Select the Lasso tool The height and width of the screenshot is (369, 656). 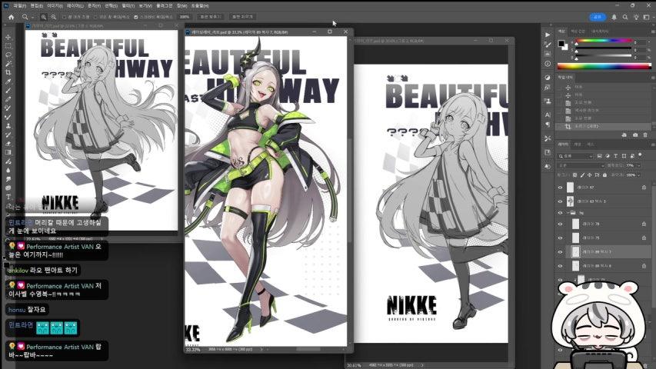click(8, 55)
